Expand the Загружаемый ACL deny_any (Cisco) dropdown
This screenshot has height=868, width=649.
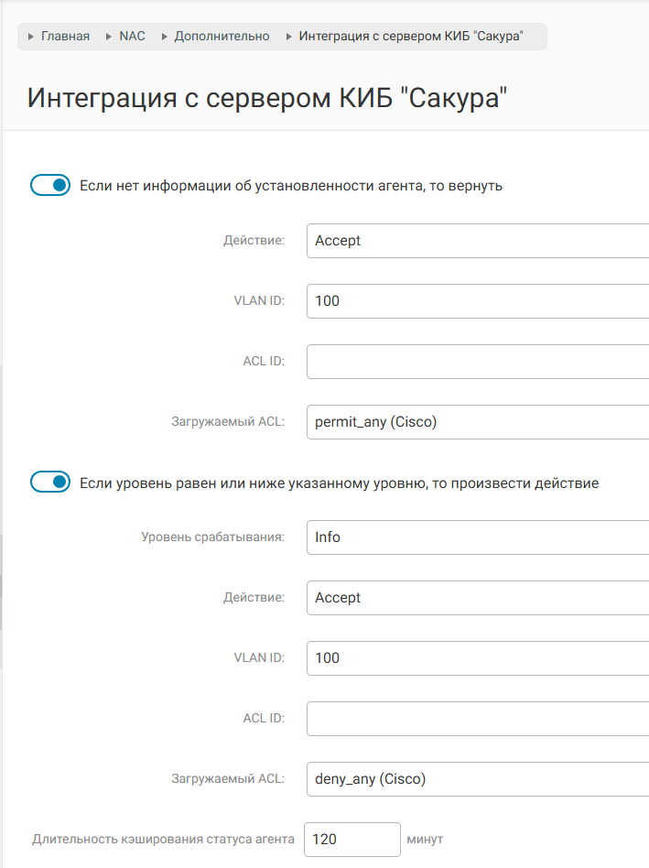coord(478,779)
